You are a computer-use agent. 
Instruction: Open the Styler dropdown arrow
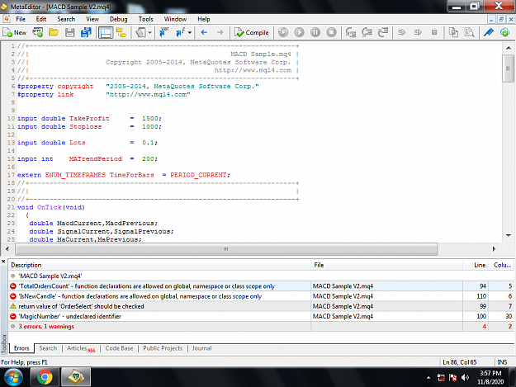[x=150, y=32]
